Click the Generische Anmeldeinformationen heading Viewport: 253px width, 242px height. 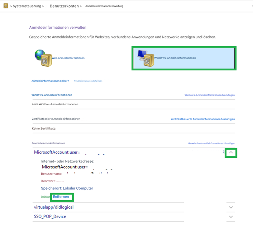[48, 143]
